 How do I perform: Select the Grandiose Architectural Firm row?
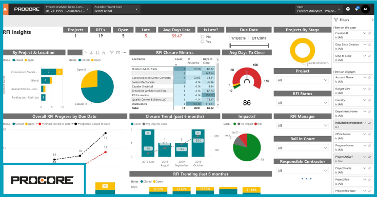pos(173,91)
